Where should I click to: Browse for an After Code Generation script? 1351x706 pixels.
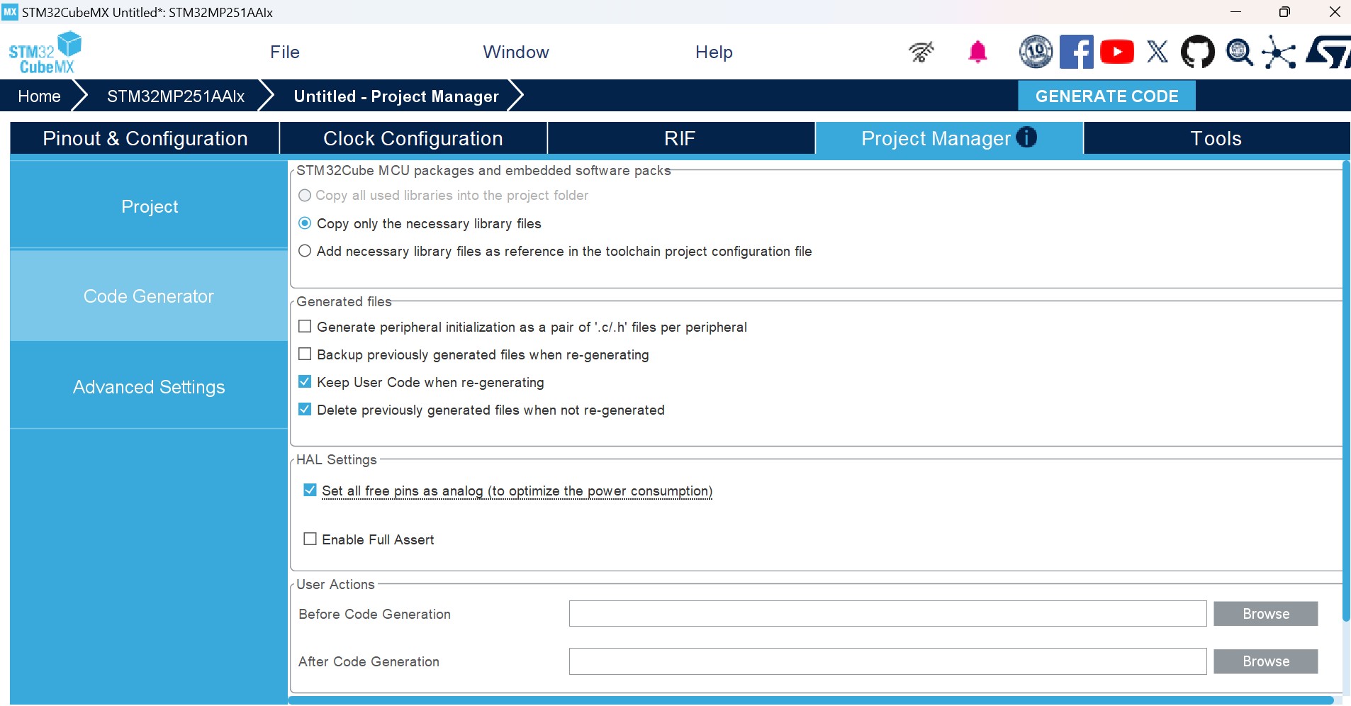tap(1265, 661)
